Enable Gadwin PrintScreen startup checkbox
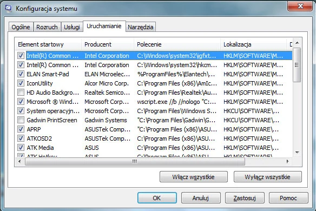The image size is (316, 211). point(21,120)
